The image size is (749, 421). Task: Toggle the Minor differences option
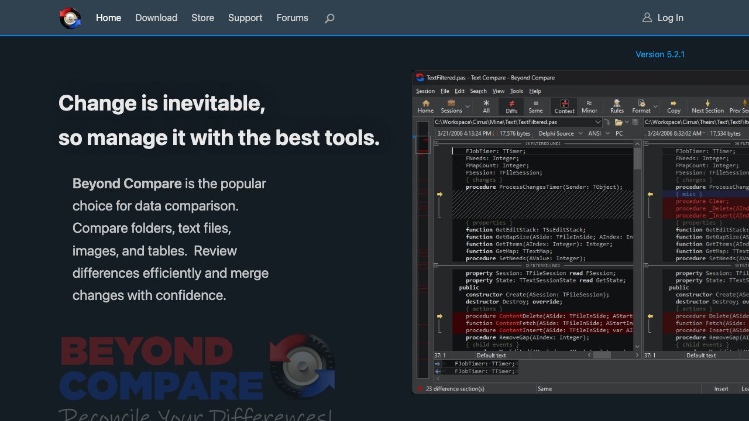pyautogui.click(x=589, y=106)
